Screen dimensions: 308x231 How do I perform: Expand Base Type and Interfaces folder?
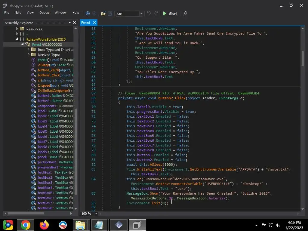point(29,49)
